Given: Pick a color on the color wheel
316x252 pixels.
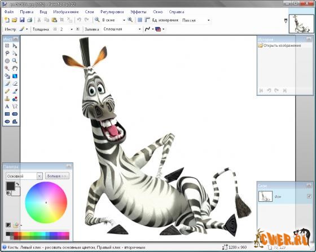Looking at the screenshot, I should (46, 202).
